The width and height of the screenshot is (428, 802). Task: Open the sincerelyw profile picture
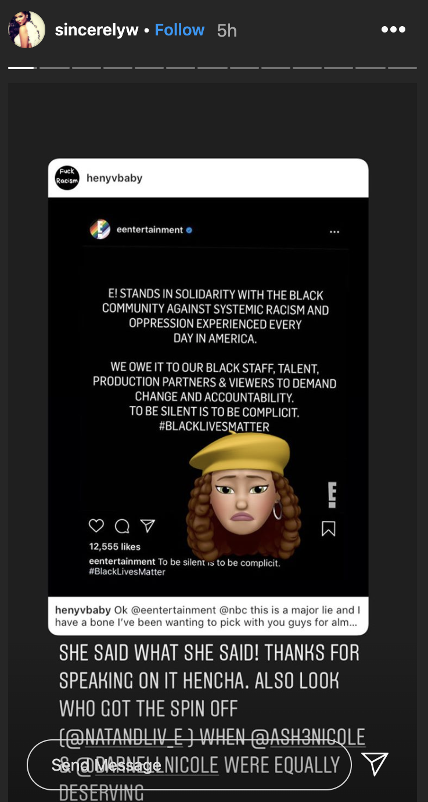click(x=26, y=30)
